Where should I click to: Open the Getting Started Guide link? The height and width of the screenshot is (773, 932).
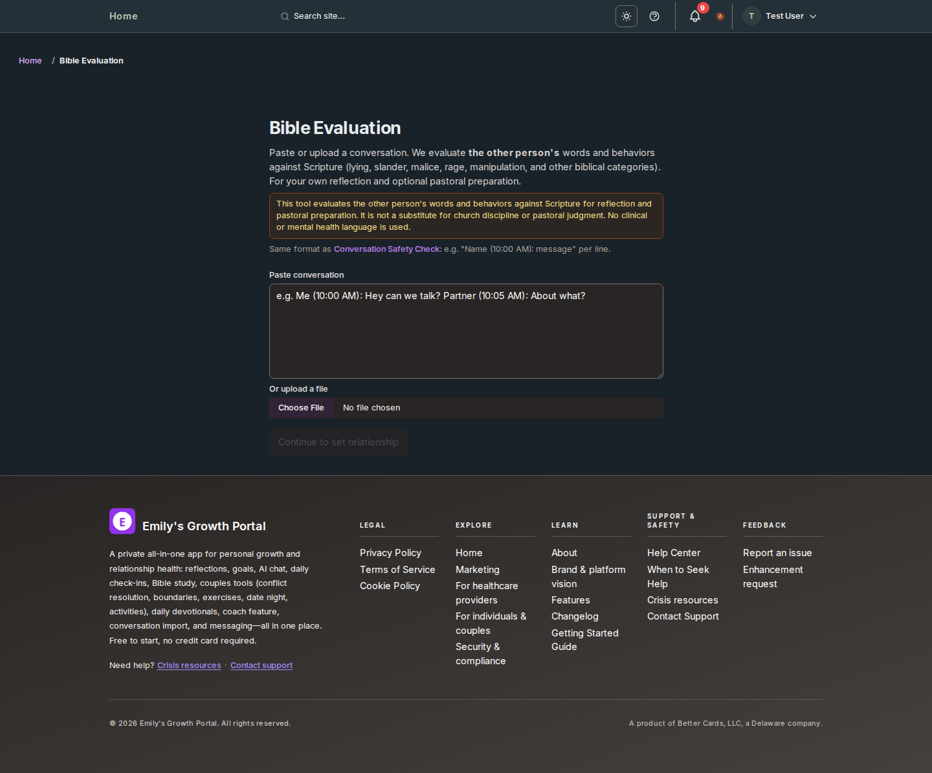coord(584,640)
